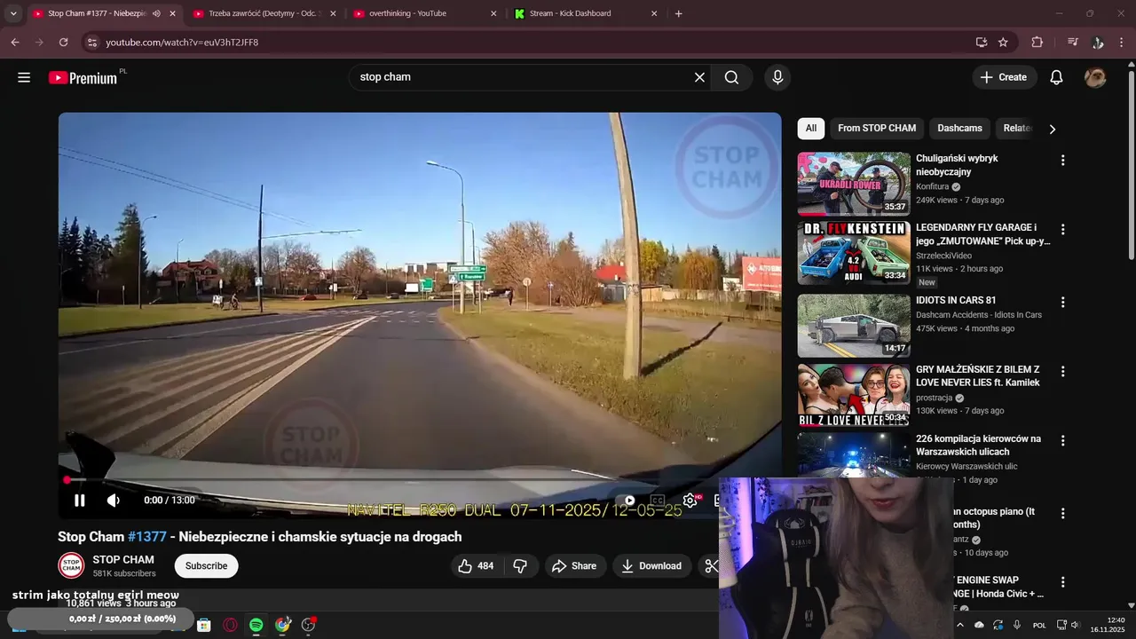Viewport: 1136px width, 639px height.
Task: Show hidden system tray icons
Action: click(959, 625)
